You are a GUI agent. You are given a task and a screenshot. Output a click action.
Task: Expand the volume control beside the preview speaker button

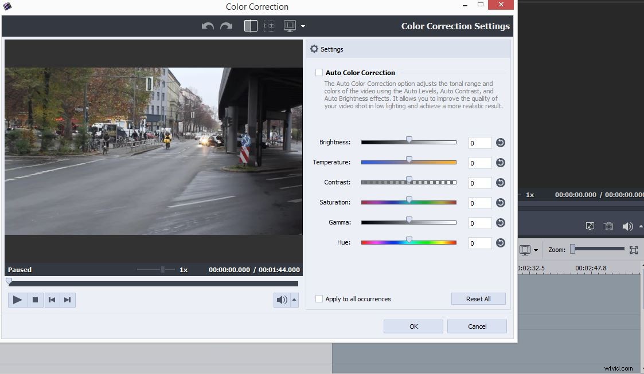coord(293,300)
